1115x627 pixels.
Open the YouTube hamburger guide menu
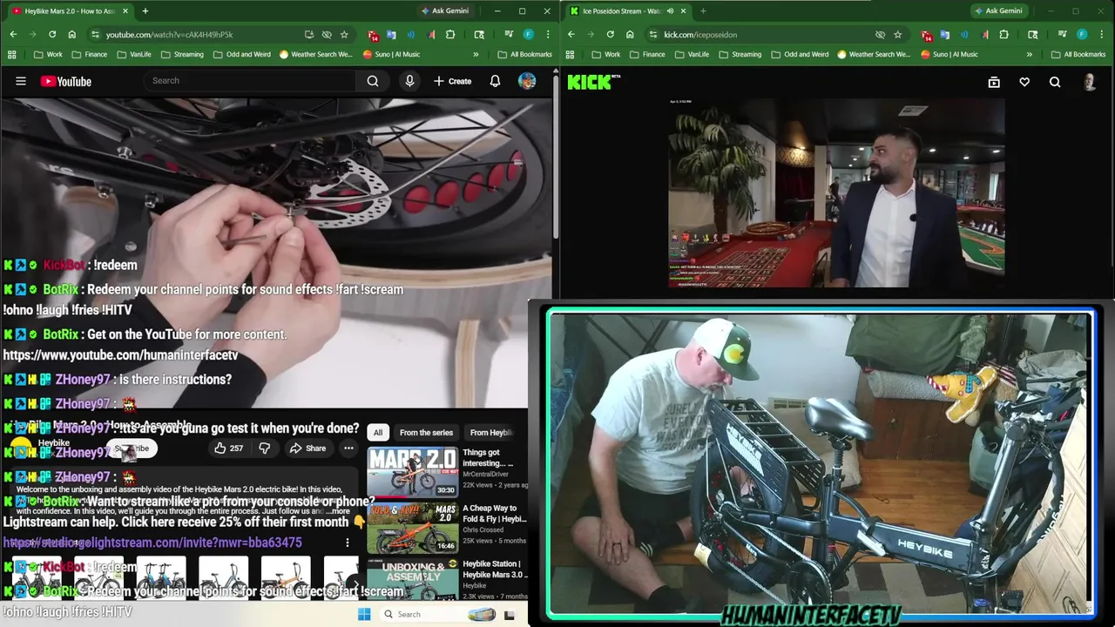pyautogui.click(x=20, y=81)
